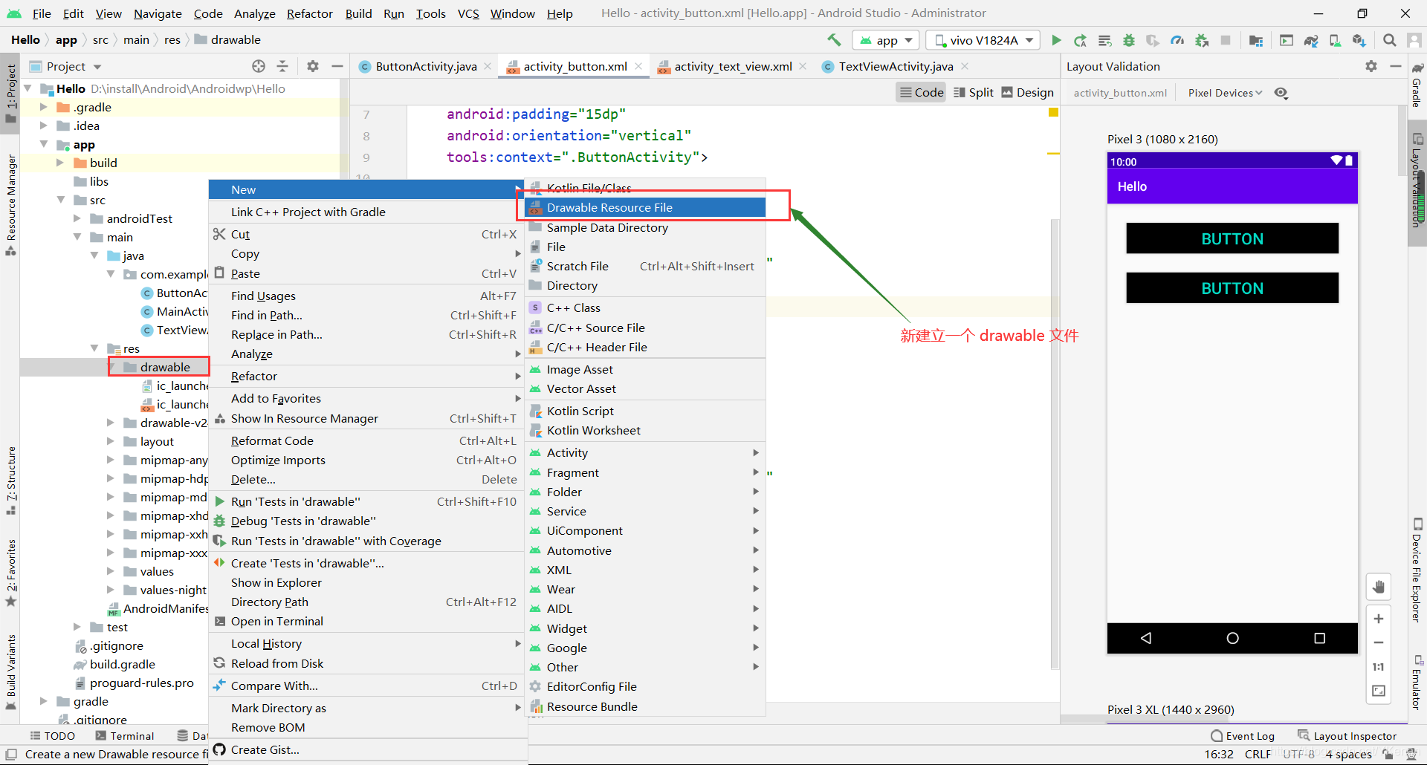This screenshot has height=765, width=1427.
Task: Switch editor to Split view mode
Action: click(974, 92)
